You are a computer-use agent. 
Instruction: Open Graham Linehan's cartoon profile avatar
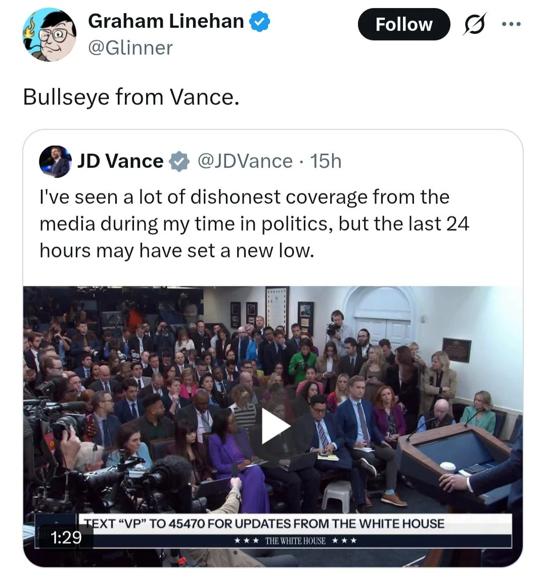[x=49, y=34]
